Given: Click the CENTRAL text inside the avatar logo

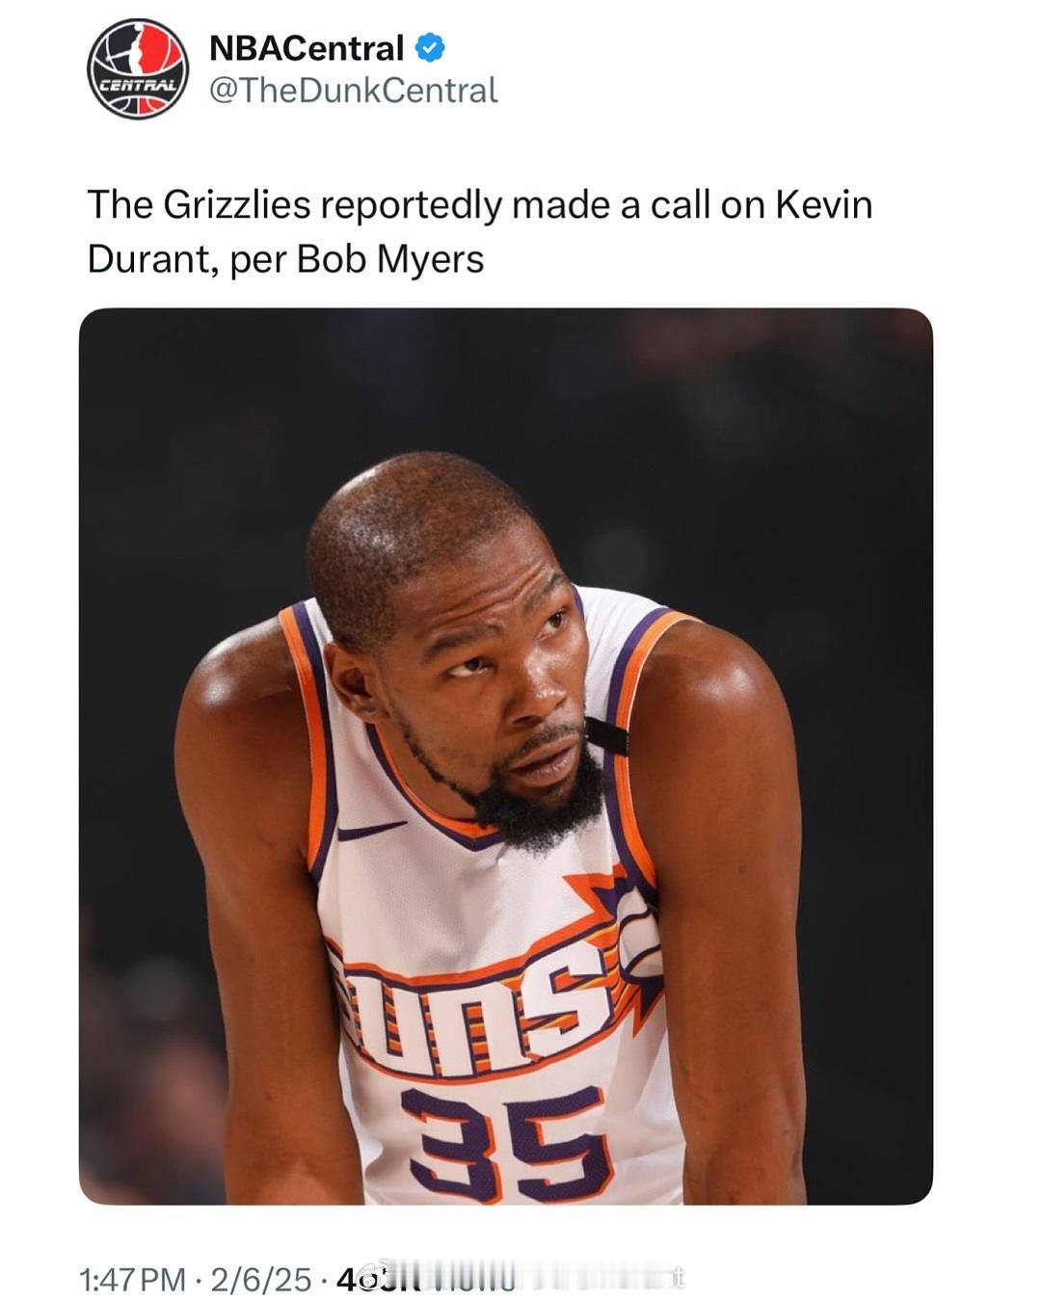Looking at the screenshot, I should pos(138,85).
